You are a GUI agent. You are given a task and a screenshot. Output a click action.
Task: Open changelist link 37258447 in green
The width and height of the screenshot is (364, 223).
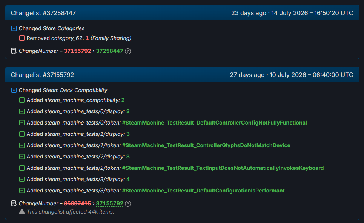pos(109,51)
